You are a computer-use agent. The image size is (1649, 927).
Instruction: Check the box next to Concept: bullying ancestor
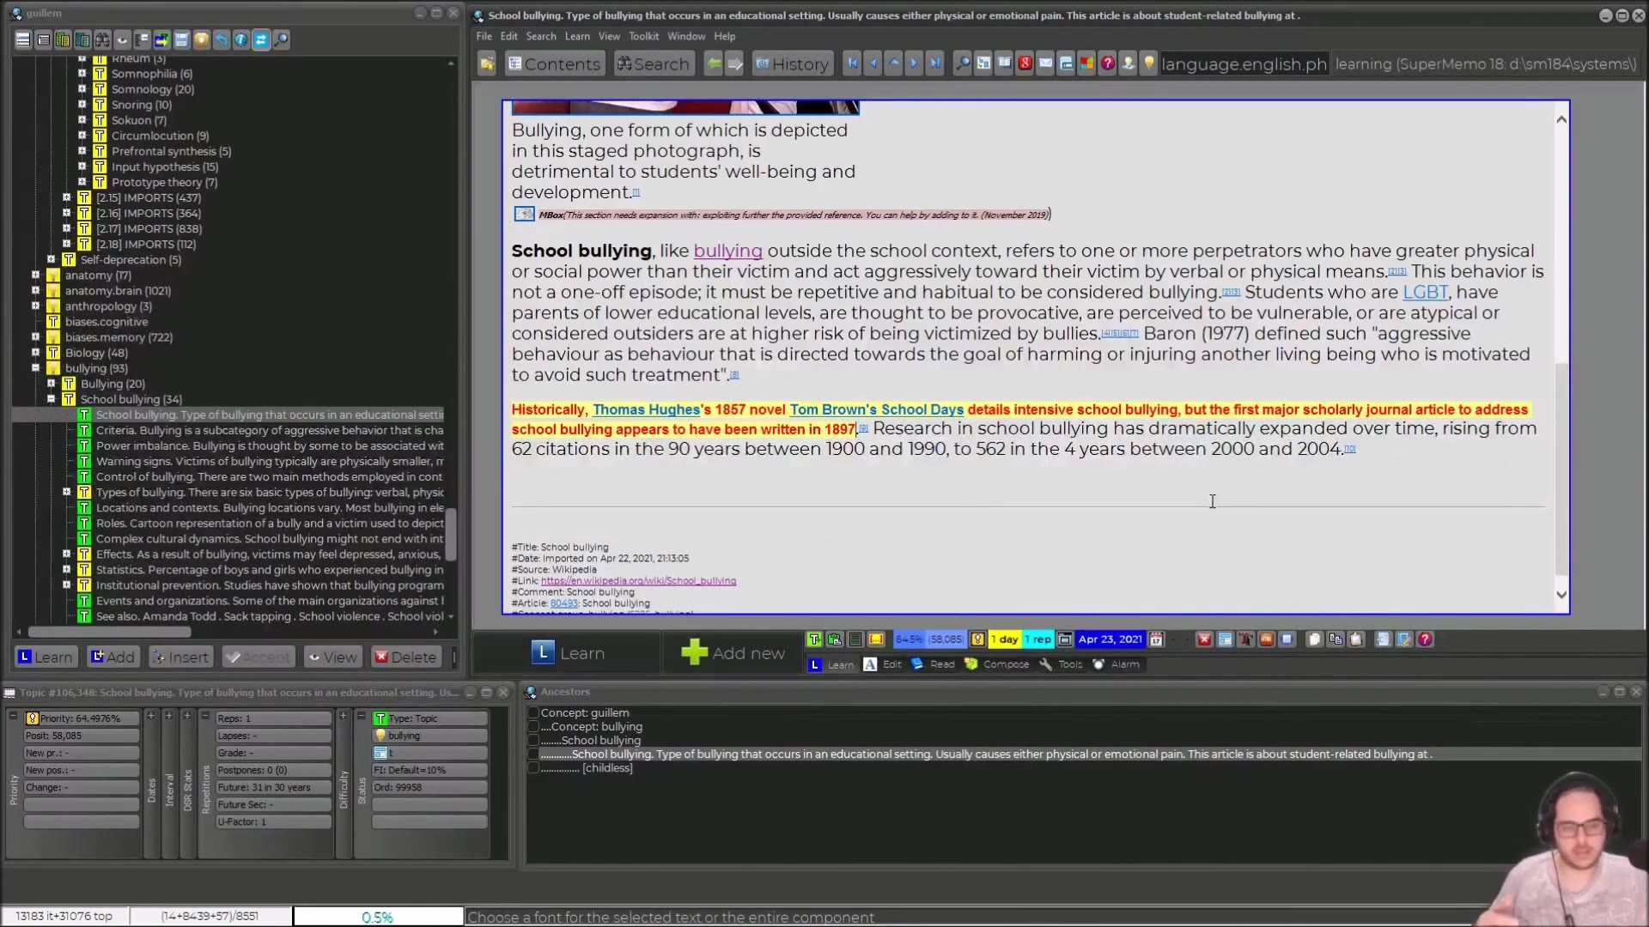[533, 727]
